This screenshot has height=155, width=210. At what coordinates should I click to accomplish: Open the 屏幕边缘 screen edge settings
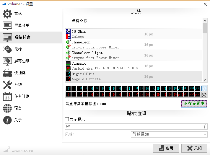[x=22, y=61]
